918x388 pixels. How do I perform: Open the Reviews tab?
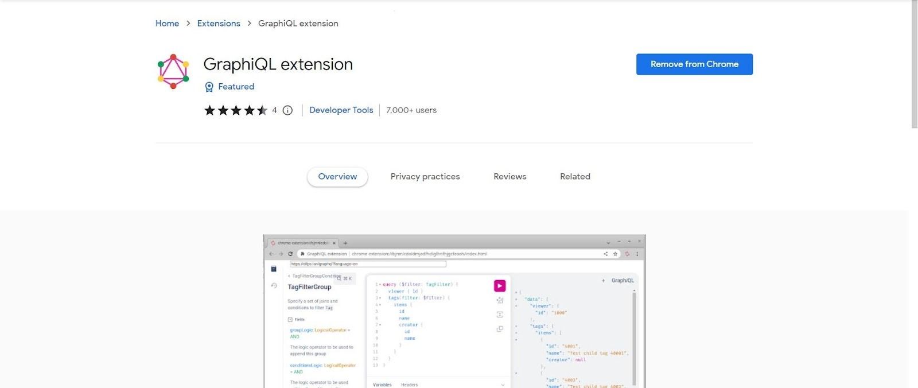coord(509,177)
